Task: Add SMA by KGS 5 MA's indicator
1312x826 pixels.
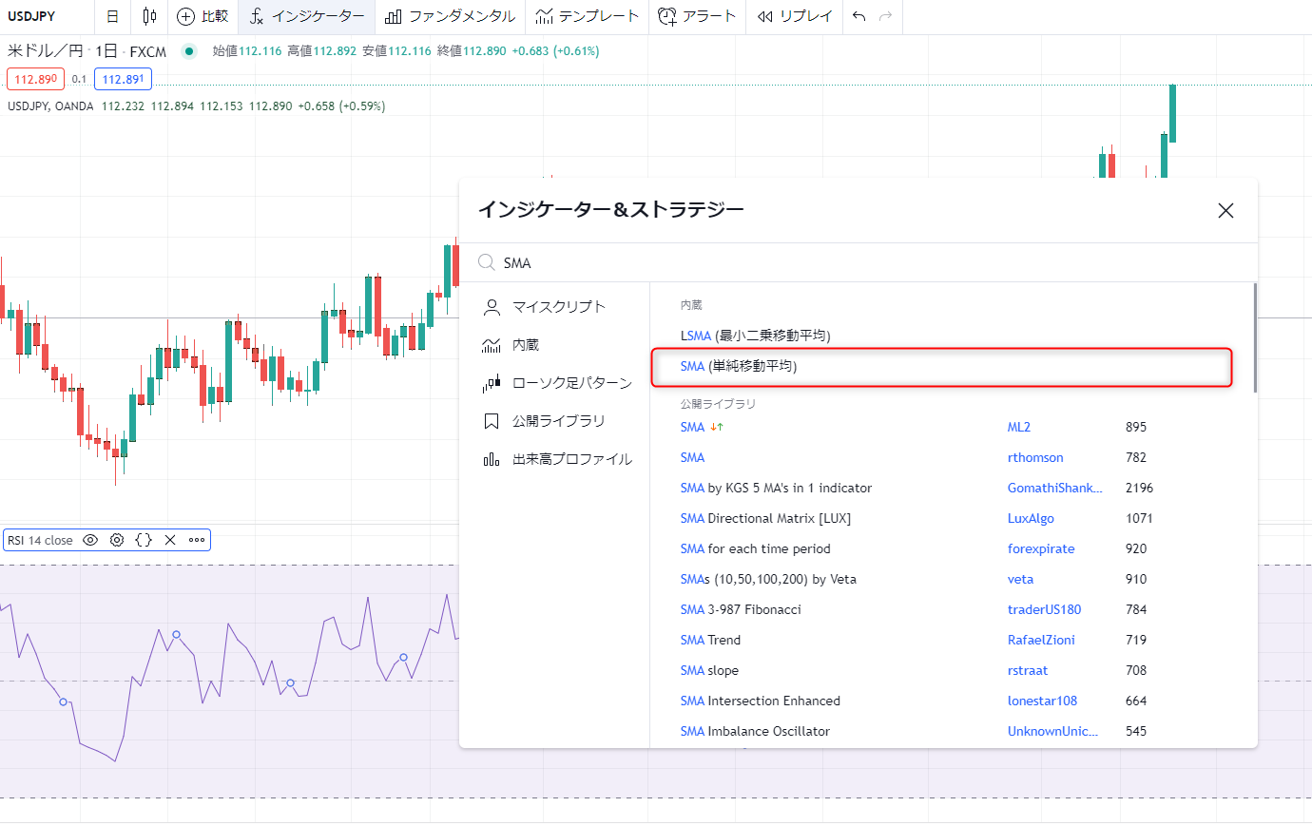Action: 776,488
